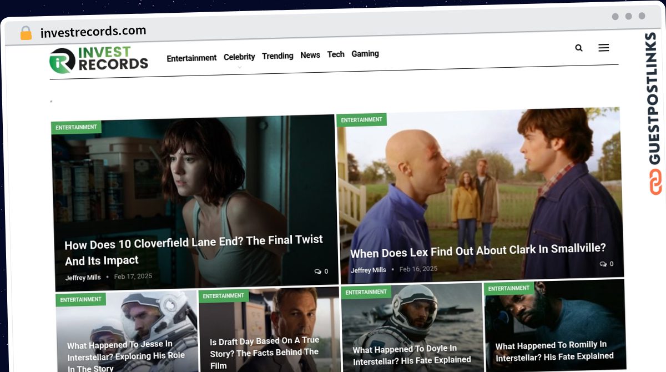Click the Feb 17, 2025 date

click(133, 277)
